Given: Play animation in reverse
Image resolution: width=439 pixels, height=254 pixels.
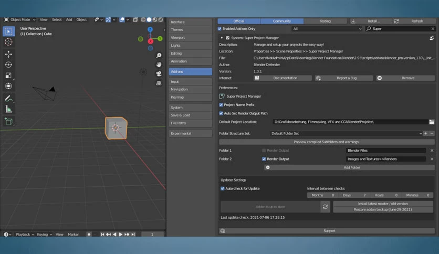Looking at the screenshot, I should pyautogui.click(x=114, y=235).
